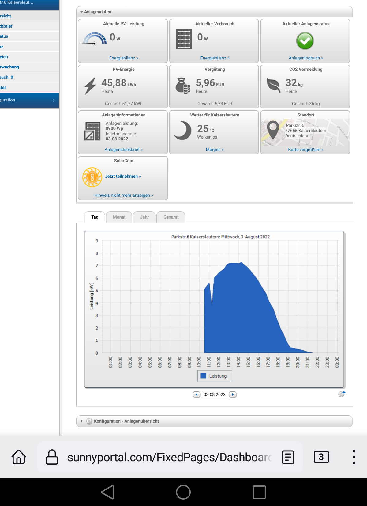This screenshot has width=367, height=506.
Task: Select the Gesamt tab
Action: click(x=171, y=217)
